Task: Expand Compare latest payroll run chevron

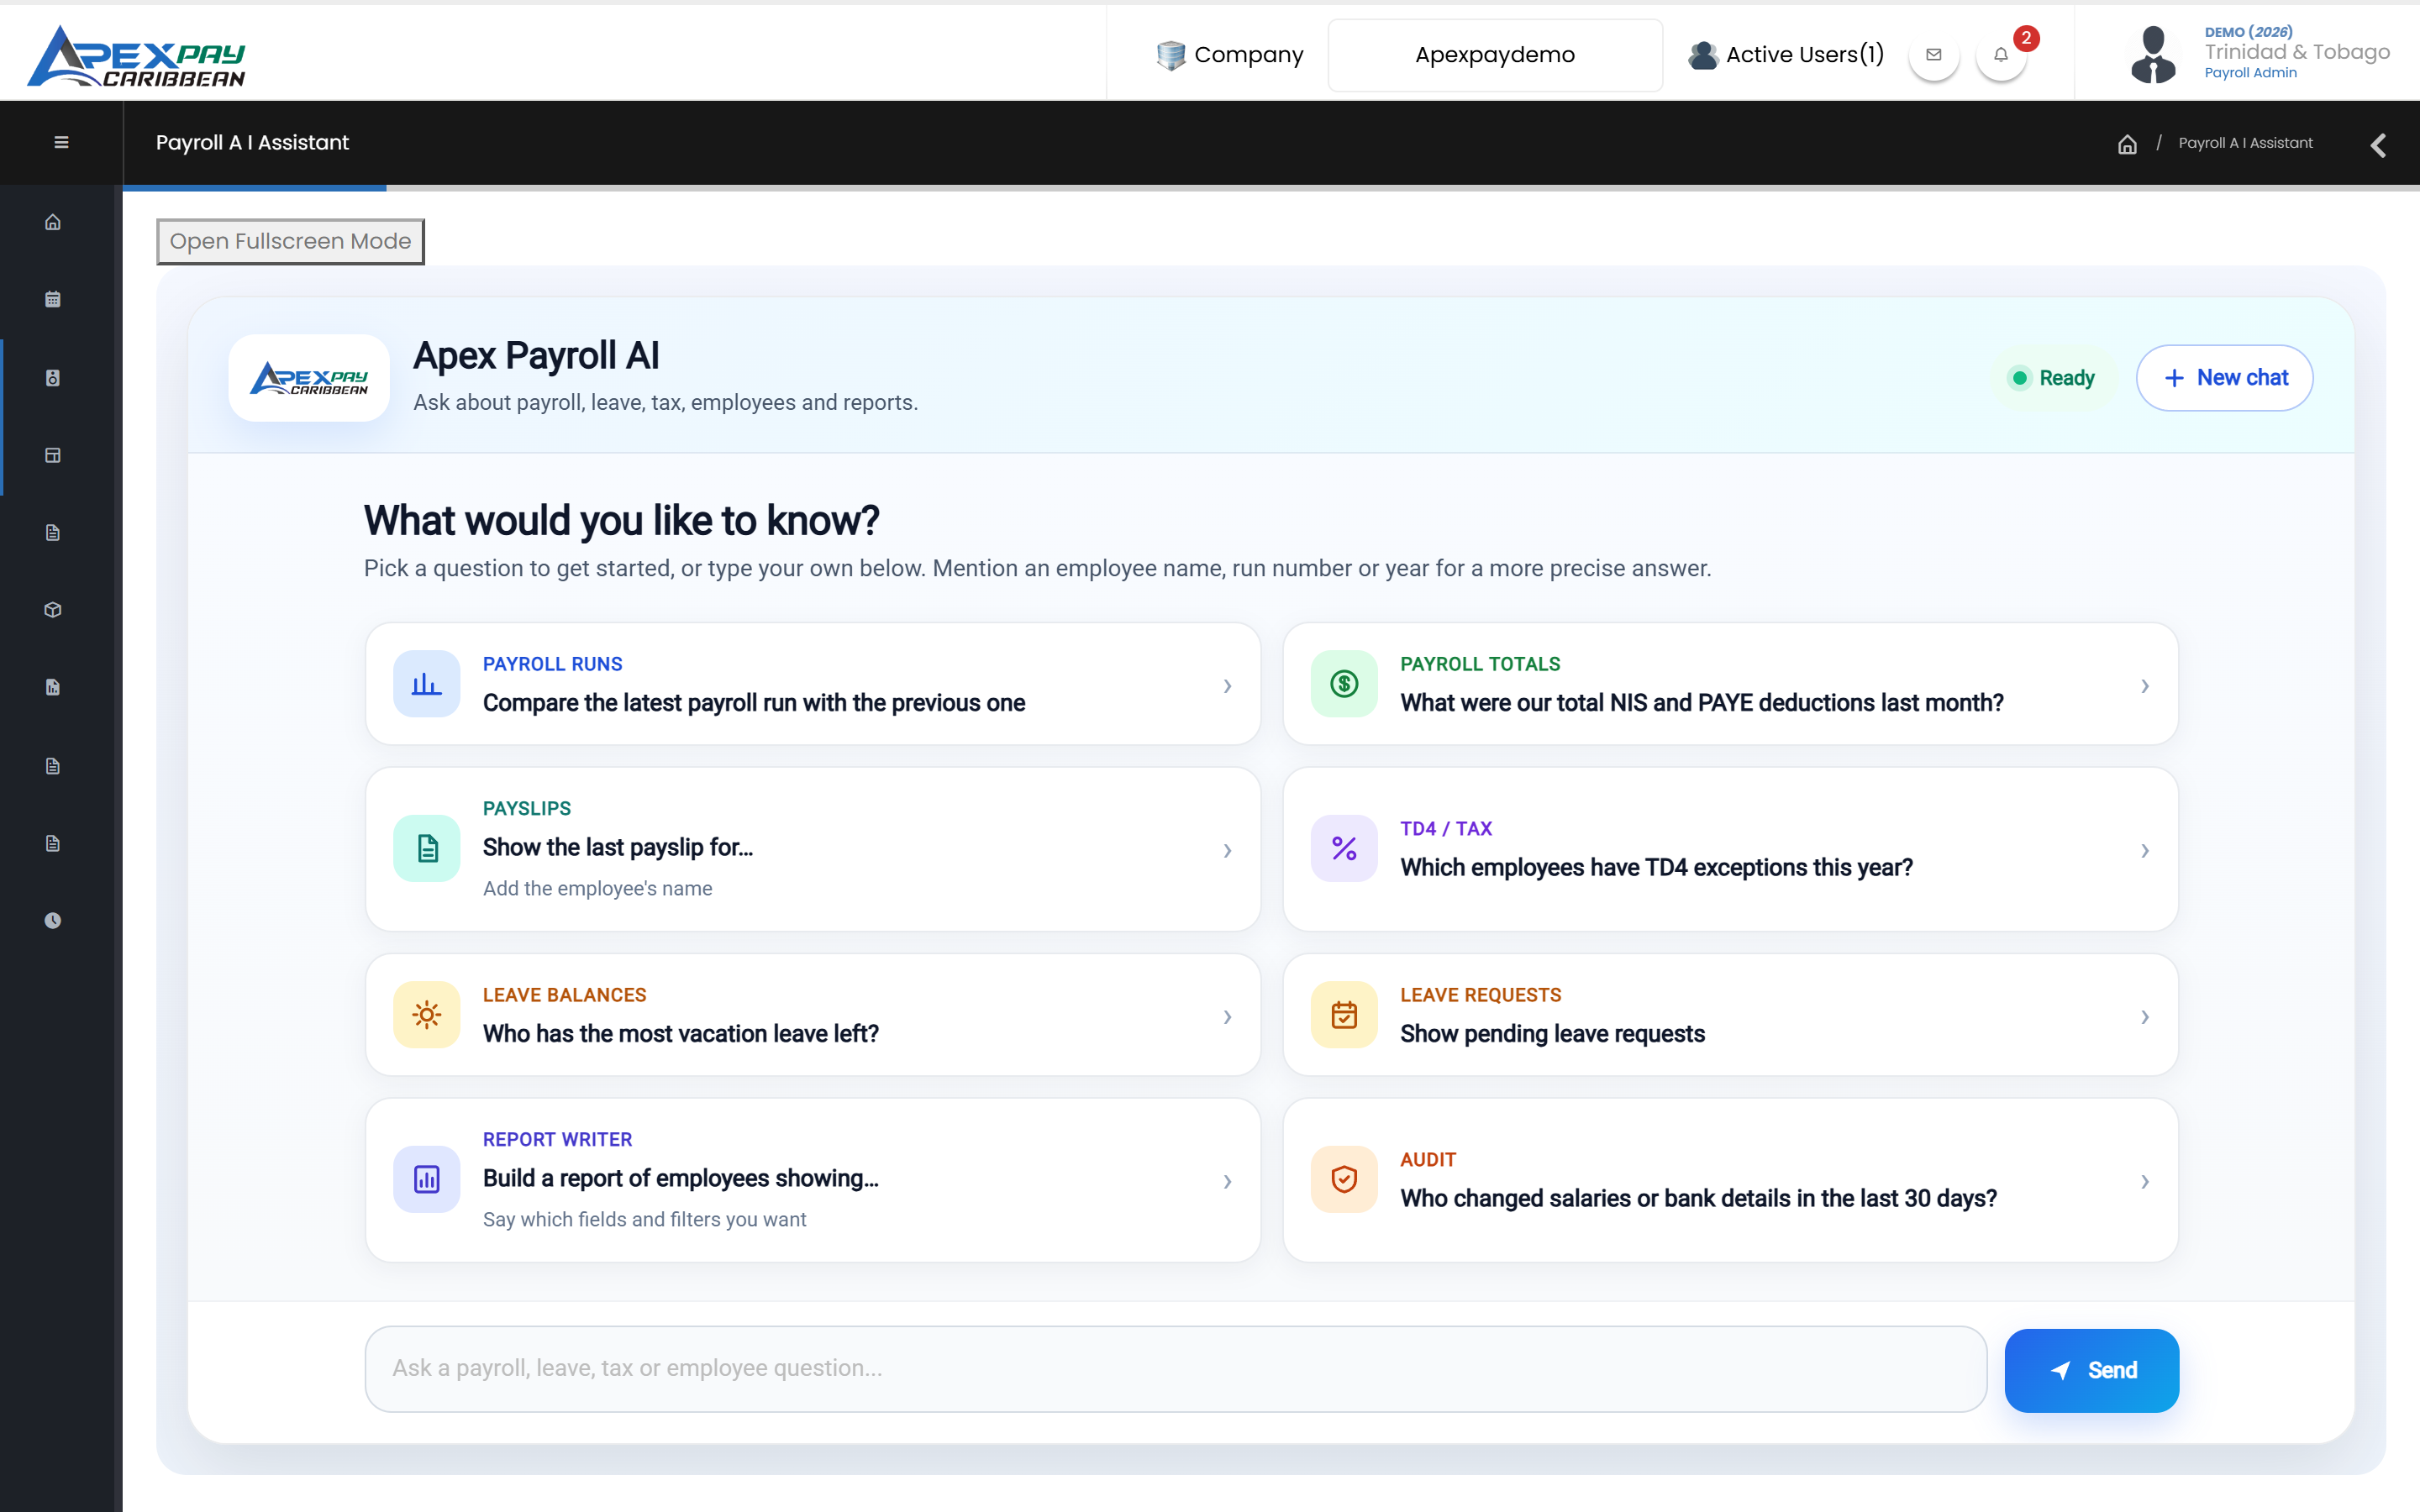Action: 1227,686
